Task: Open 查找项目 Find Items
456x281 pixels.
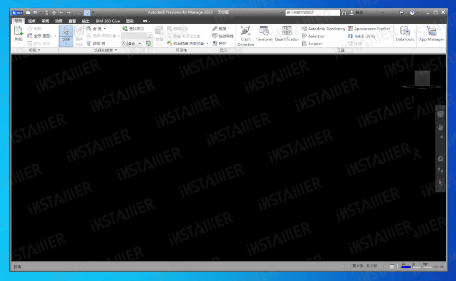Action: pyautogui.click(x=133, y=29)
